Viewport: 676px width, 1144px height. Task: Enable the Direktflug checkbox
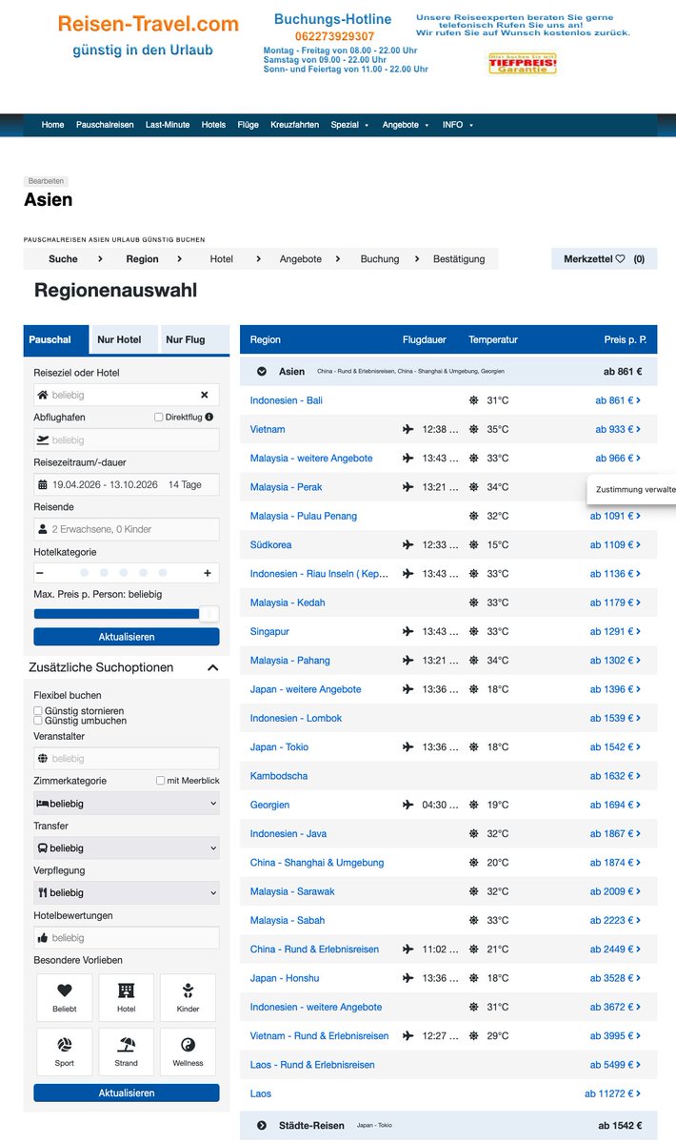pos(159,417)
